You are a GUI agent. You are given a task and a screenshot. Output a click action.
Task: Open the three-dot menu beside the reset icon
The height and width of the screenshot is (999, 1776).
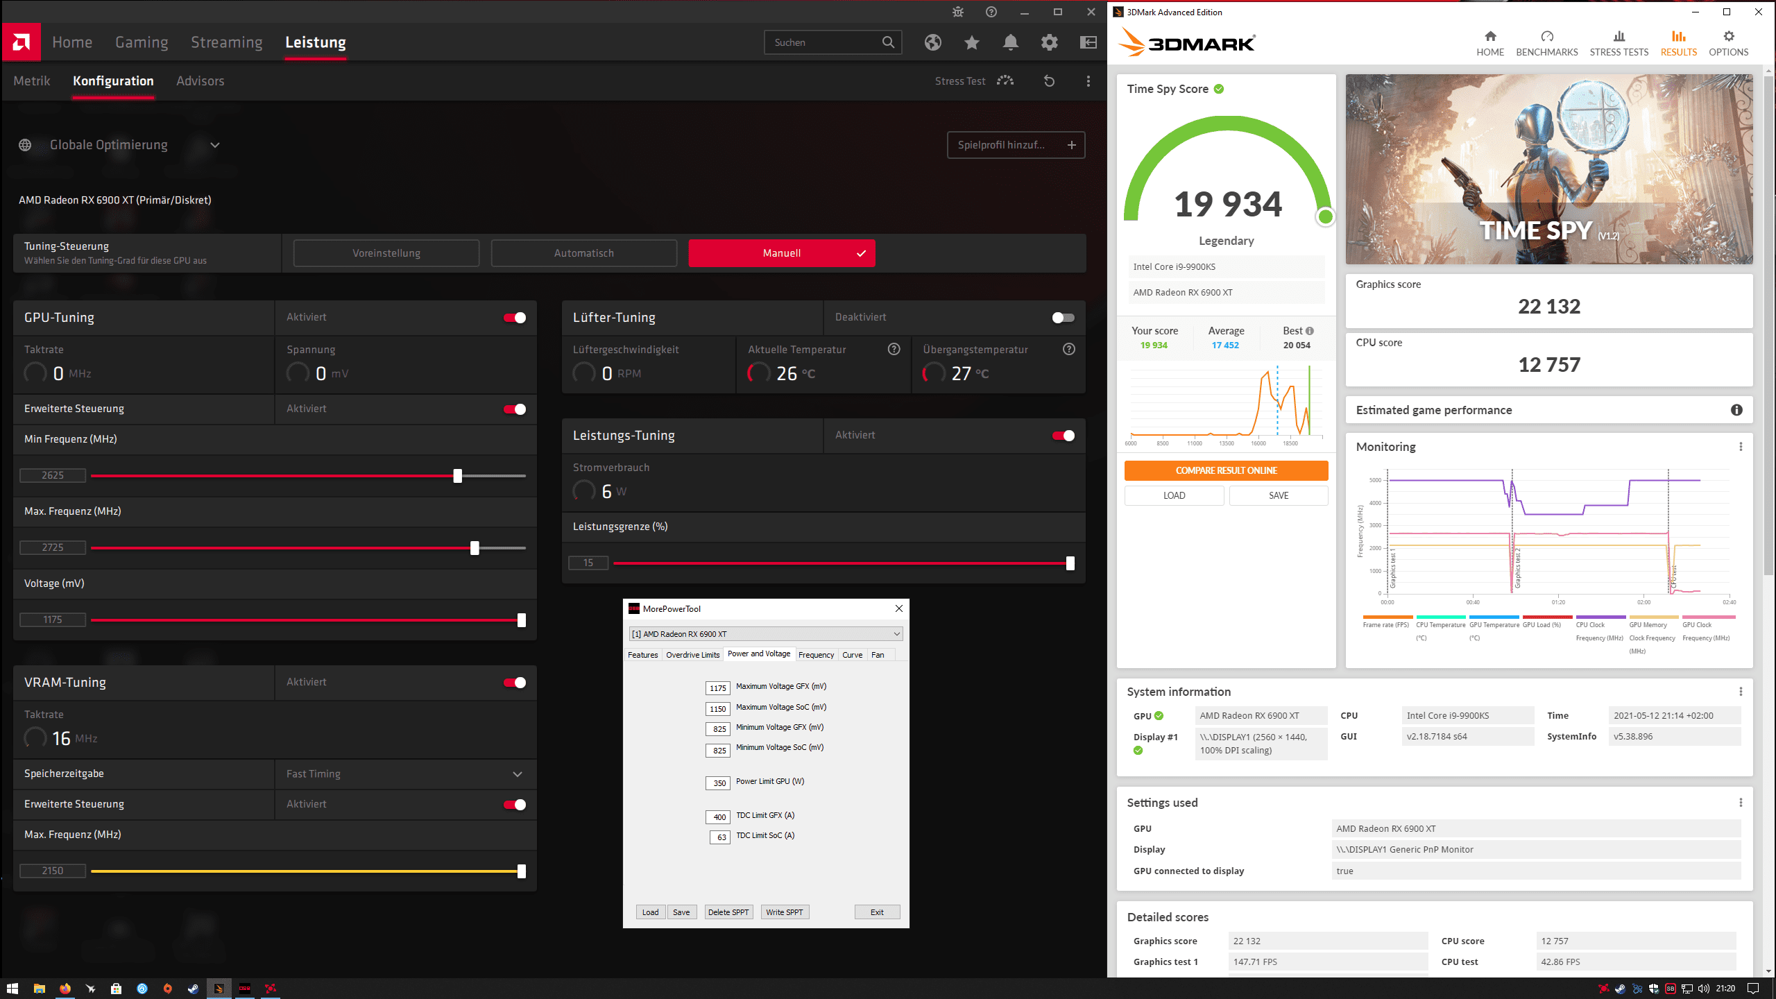(x=1088, y=81)
